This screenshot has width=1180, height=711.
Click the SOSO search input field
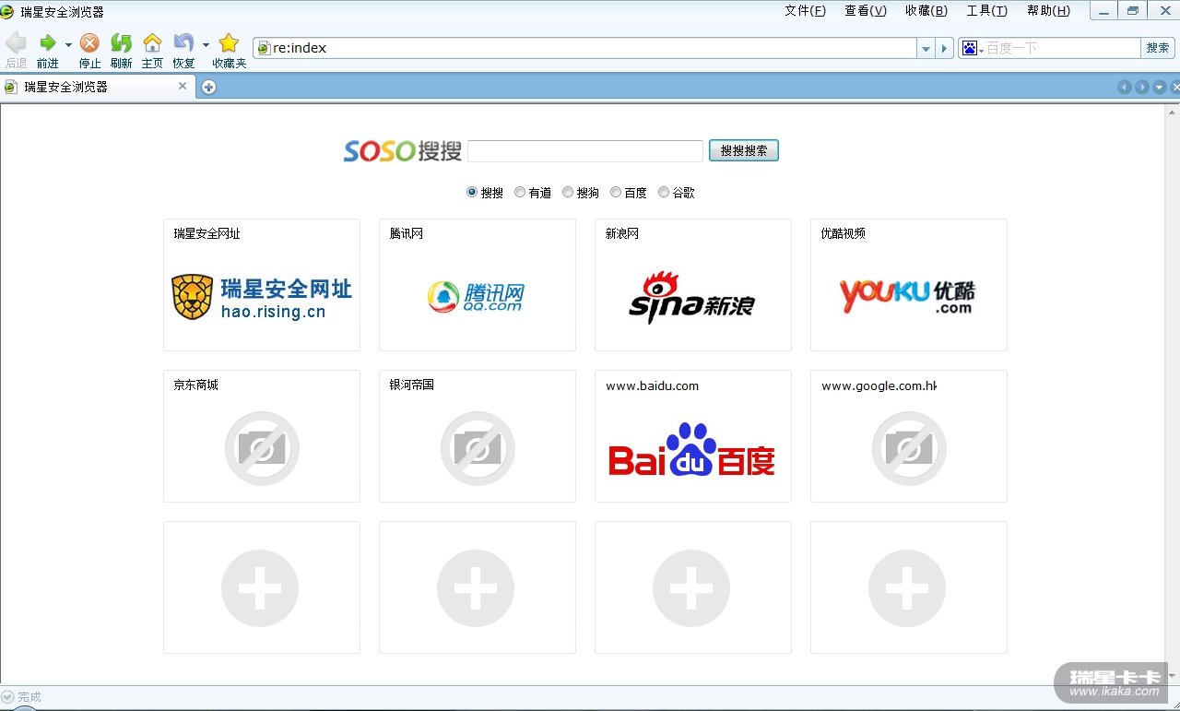[585, 151]
